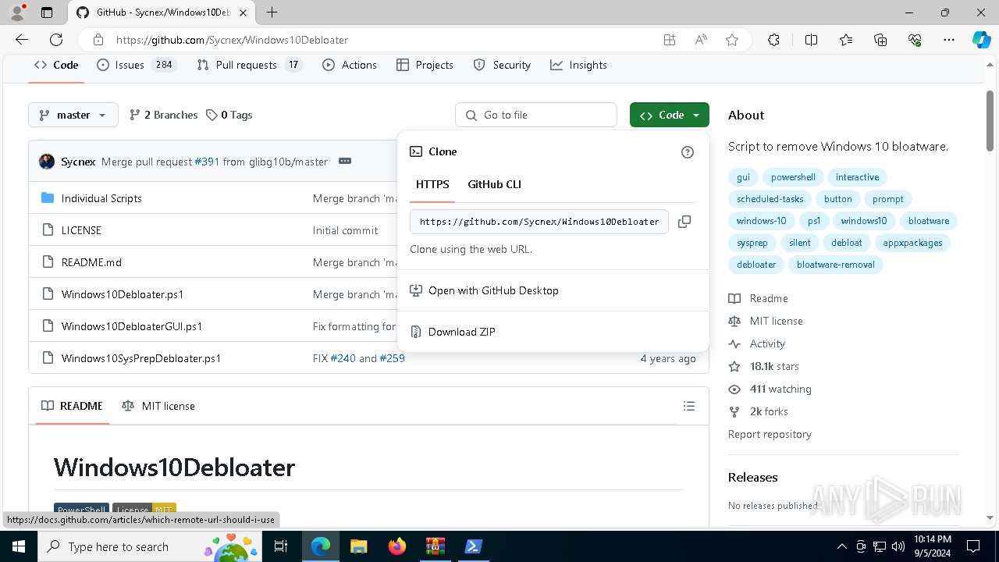Click the commit details ellipsis button
Viewport: 999px width, 562px height.
(x=345, y=162)
